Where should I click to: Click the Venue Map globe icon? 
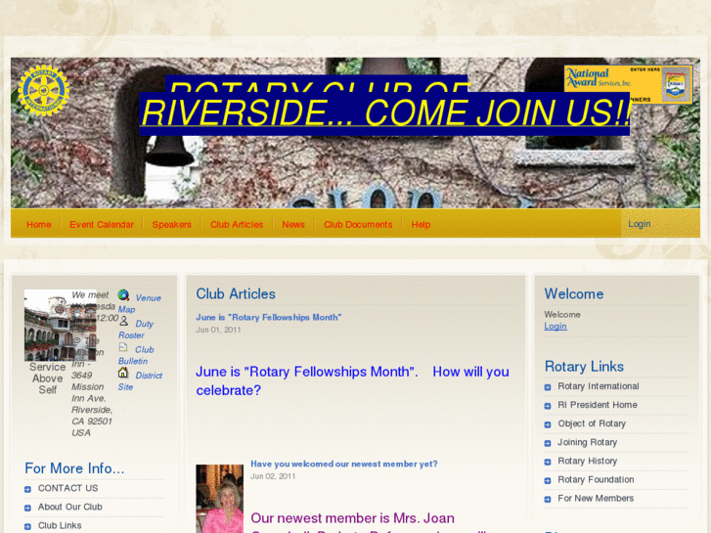[x=123, y=295]
